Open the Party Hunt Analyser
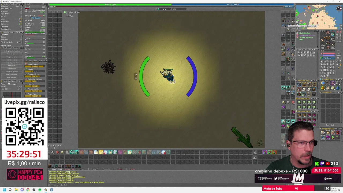The image size is (343, 193). 12,72
